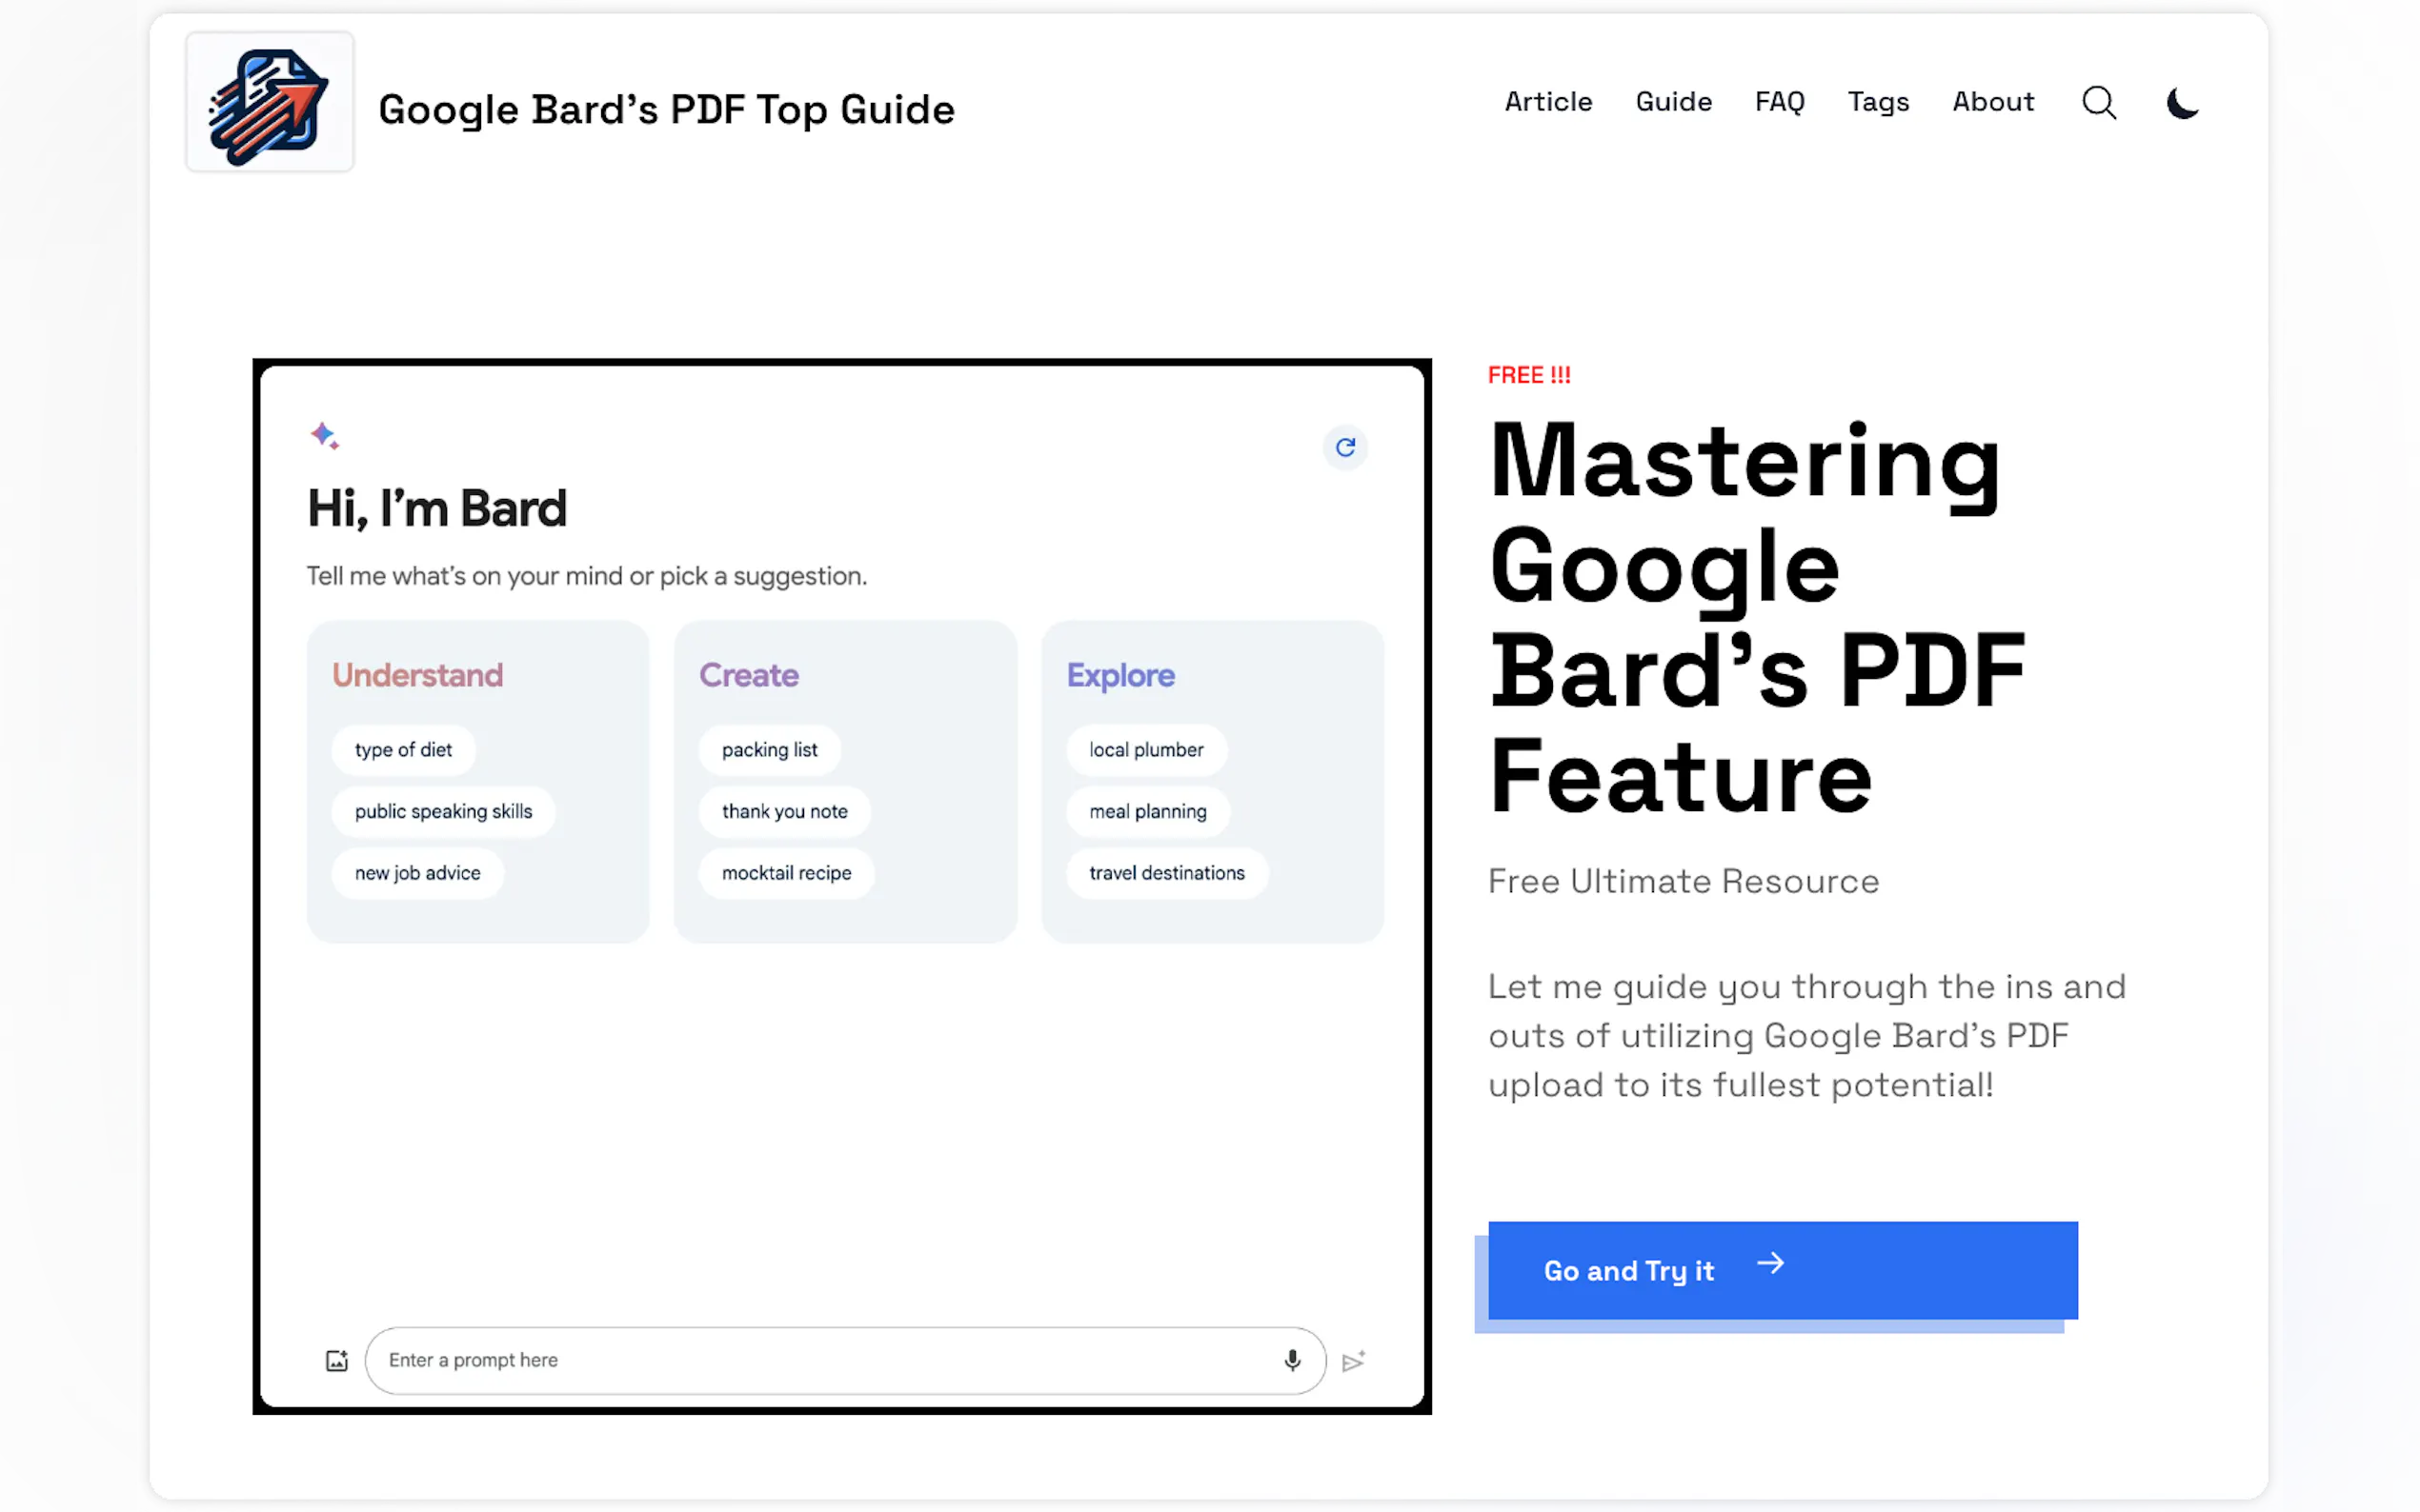
Task: Click the 'Let me guide you through' paragraph
Action: pyautogui.click(x=1805, y=1035)
